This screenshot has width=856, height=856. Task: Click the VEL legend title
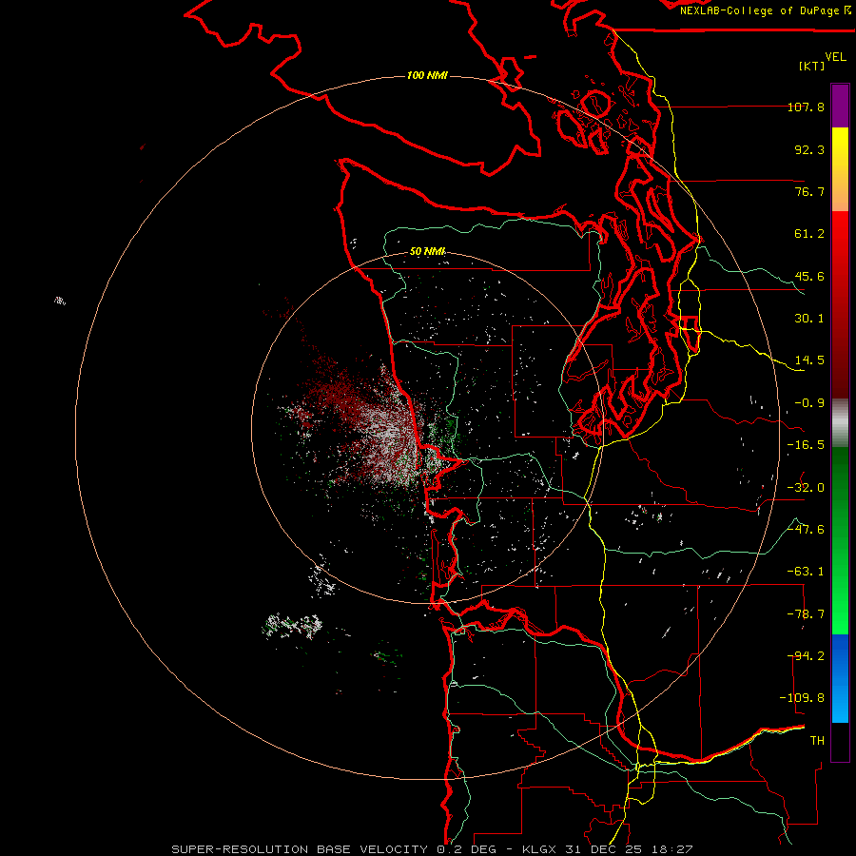[x=835, y=56]
